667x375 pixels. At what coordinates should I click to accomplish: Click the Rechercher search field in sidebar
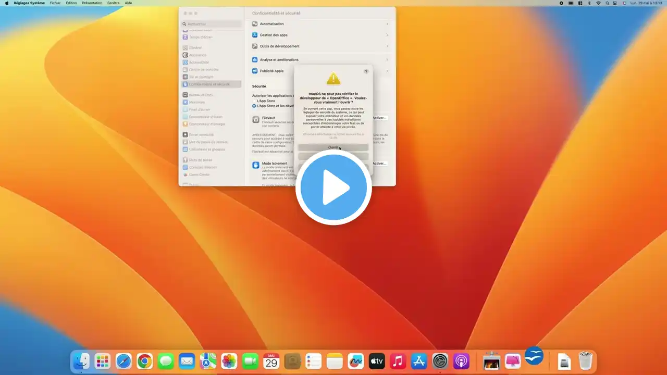(x=212, y=24)
